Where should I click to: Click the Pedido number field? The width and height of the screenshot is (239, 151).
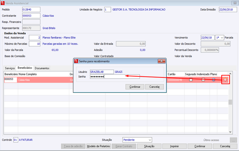pos(31,10)
